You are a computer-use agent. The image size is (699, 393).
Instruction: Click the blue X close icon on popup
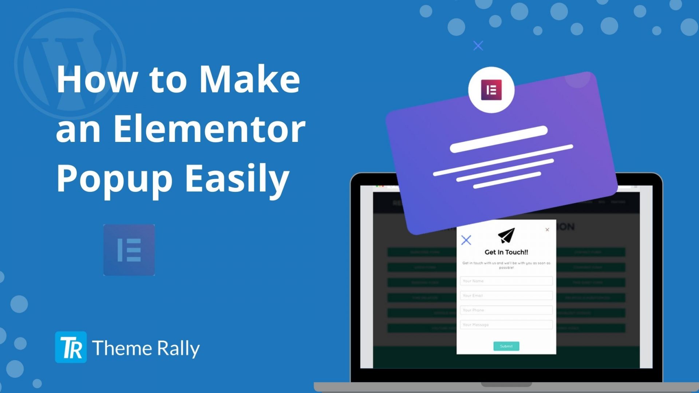[x=465, y=240]
